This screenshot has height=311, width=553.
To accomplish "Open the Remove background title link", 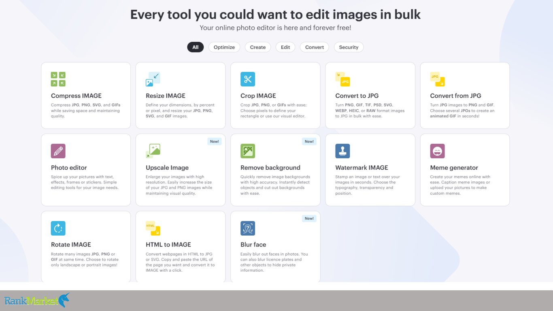I will pyautogui.click(x=270, y=168).
